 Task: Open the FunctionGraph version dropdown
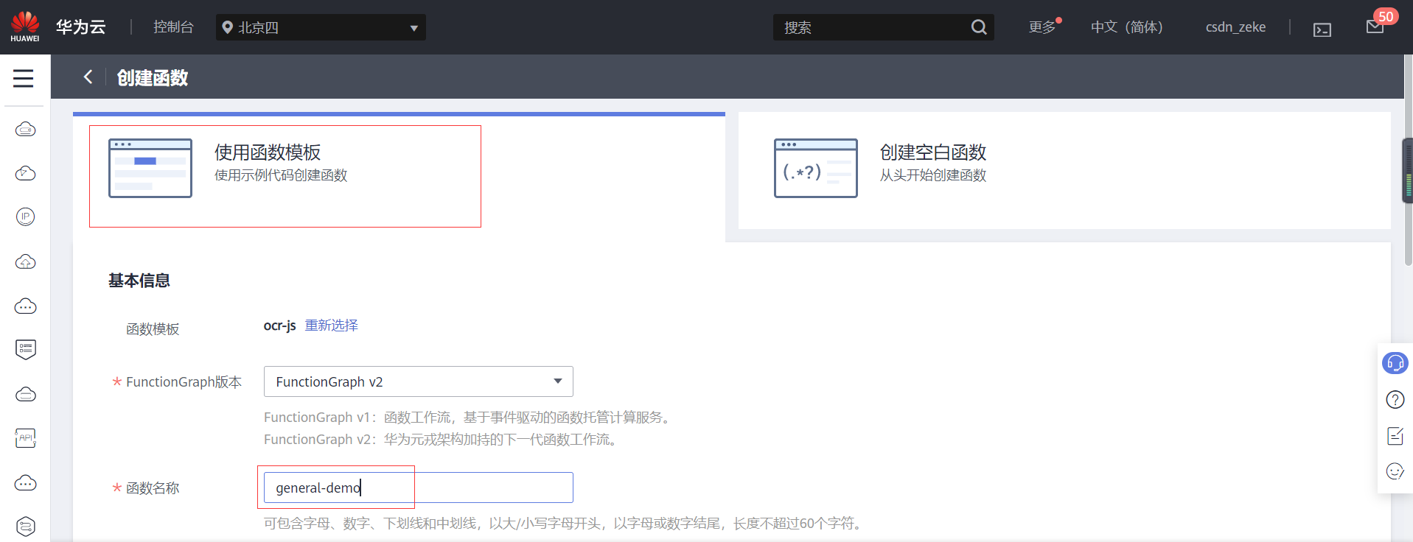pos(418,381)
